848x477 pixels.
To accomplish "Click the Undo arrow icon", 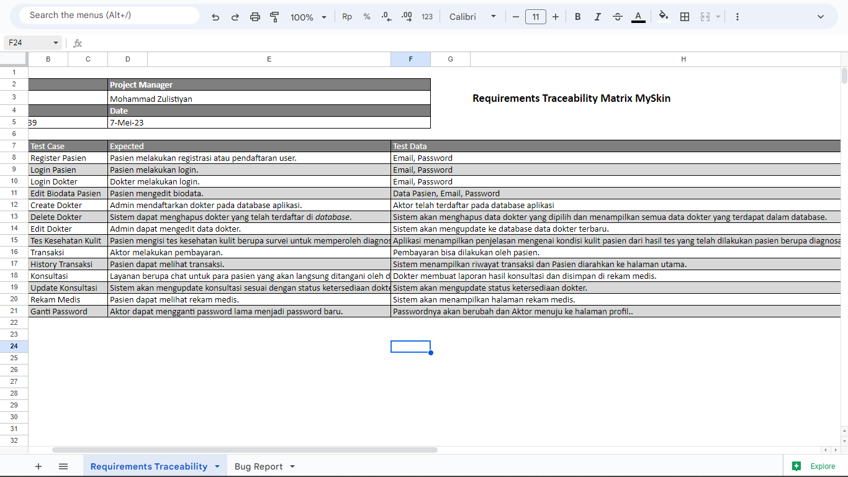I will click(x=215, y=17).
